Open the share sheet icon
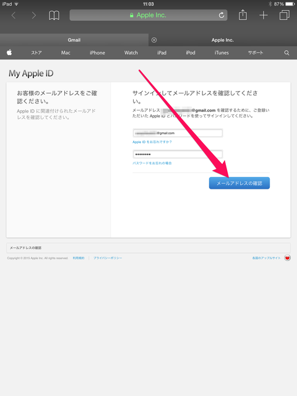 pos(243,15)
